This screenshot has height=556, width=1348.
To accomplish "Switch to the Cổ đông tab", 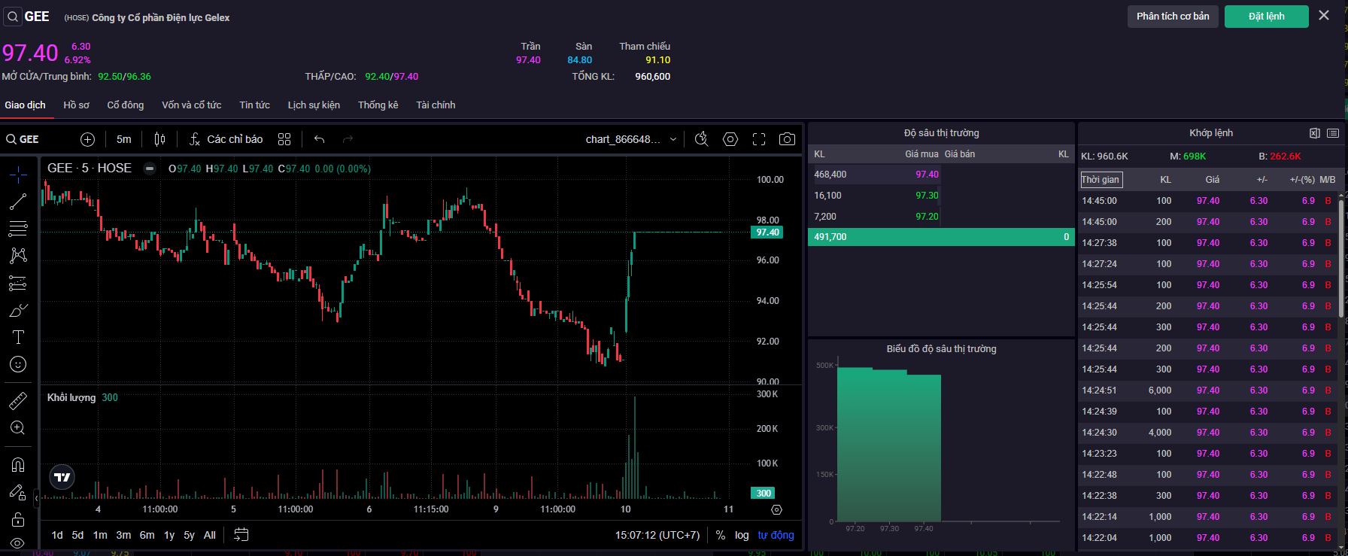I will 125,105.
